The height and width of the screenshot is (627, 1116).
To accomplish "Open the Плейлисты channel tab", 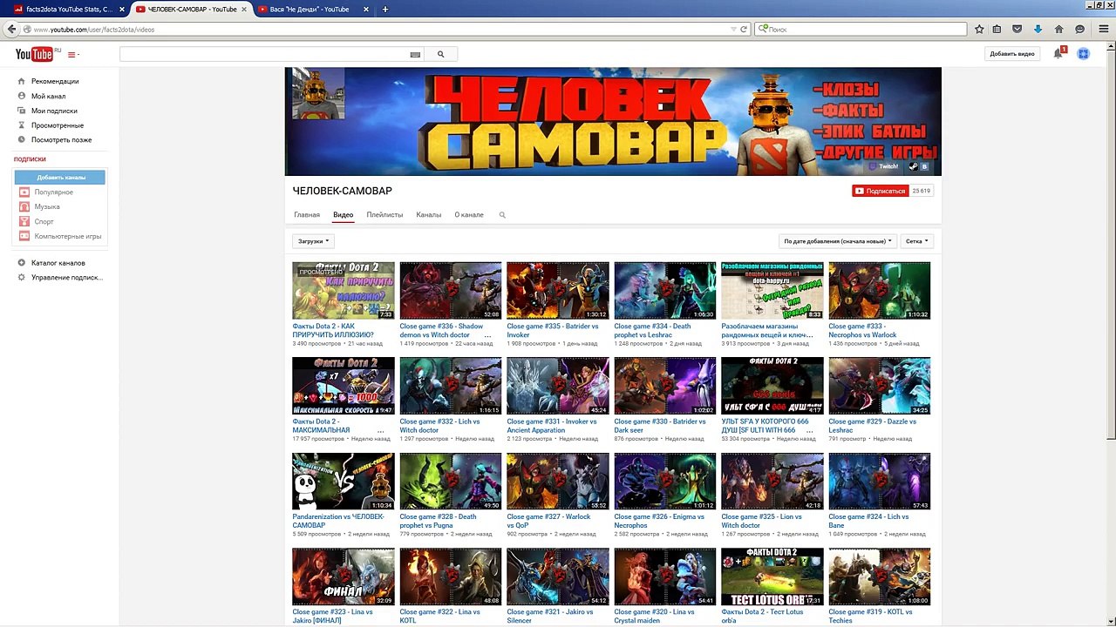I will click(x=384, y=215).
